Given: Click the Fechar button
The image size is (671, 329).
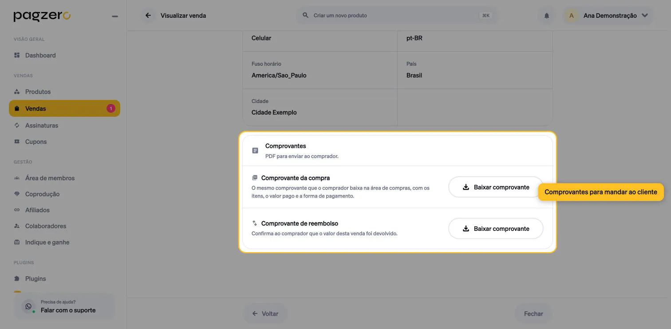Looking at the screenshot, I should click(x=533, y=313).
